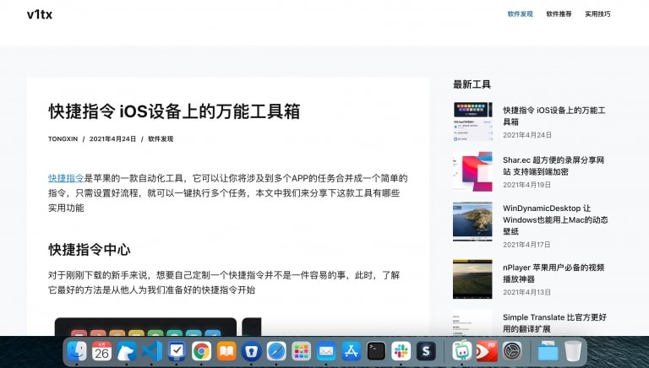Click the thumbnail beside the sidebar 快捷指令 post
This screenshot has height=368, width=649.
(472, 122)
